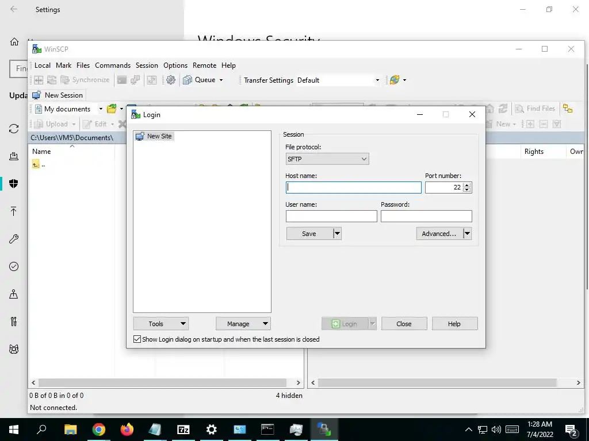This screenshot has width=589, height=441.
Task: Open the Commands menu
Action: coord(113,65)
